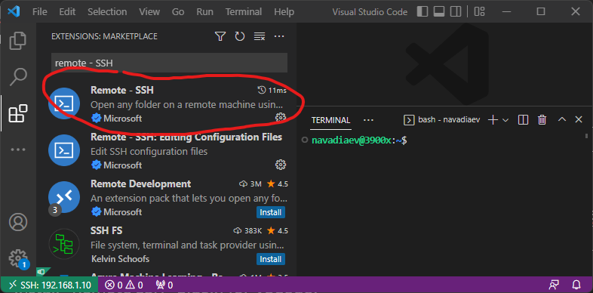This screenshot has width=593, height=293.
Task: Toggle secondary side bar layout icon
Action: (456, 12)
